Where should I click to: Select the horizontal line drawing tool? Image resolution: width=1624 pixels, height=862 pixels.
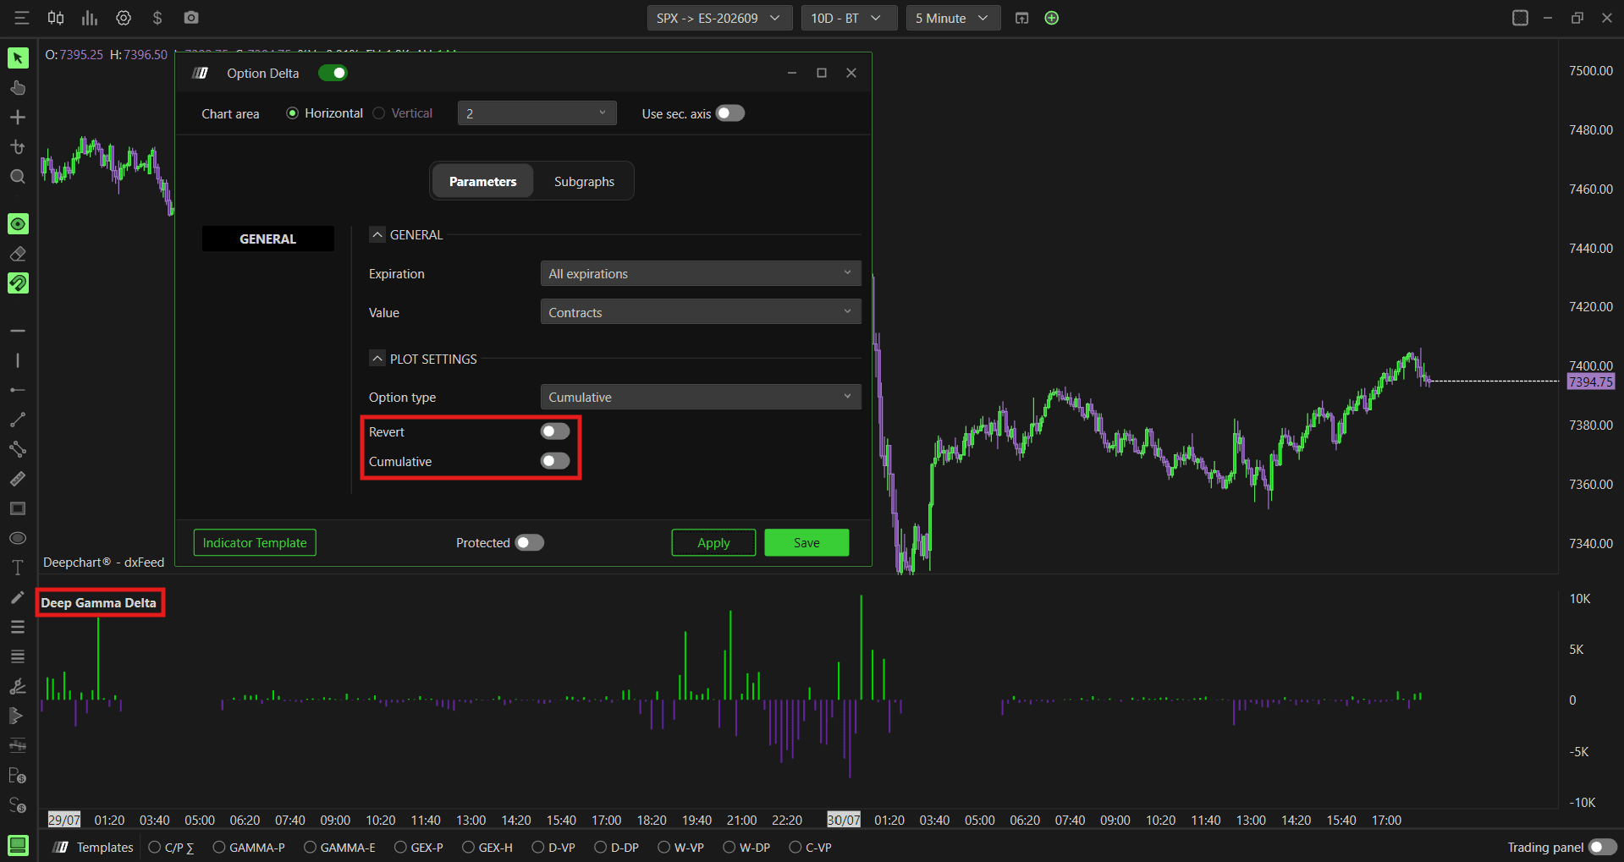[18, 331]
